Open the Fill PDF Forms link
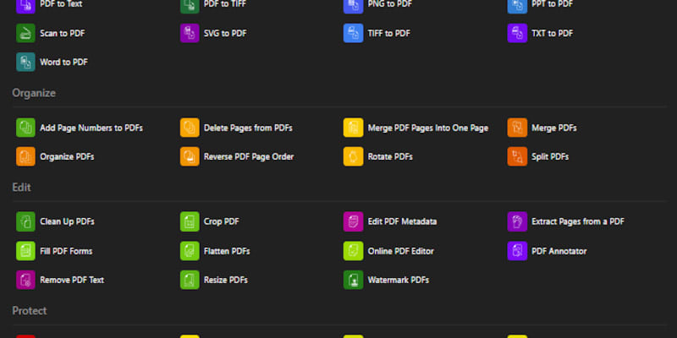This screenshot has width=677, height=338. pos(66,251)
